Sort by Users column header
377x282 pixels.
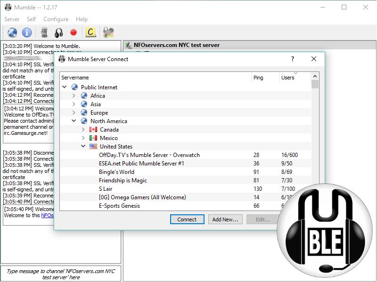[295, 78]
